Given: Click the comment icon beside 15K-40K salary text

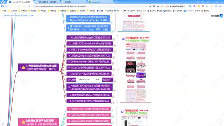Looking at the screenshot, I should tap(123, 39).
